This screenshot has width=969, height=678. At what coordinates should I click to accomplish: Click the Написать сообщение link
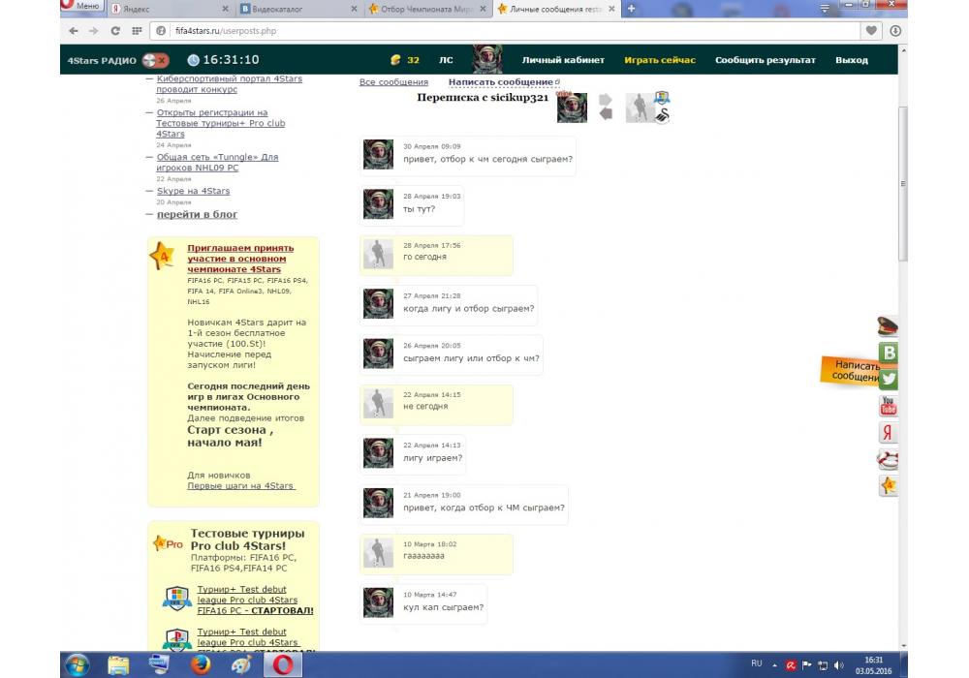pos(500,82)
